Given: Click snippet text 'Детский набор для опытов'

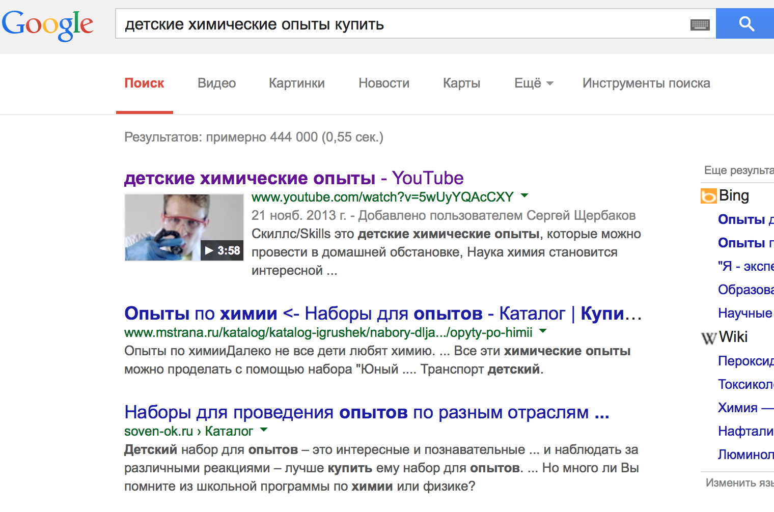Looking at the screenshot, I should point(211,449).
